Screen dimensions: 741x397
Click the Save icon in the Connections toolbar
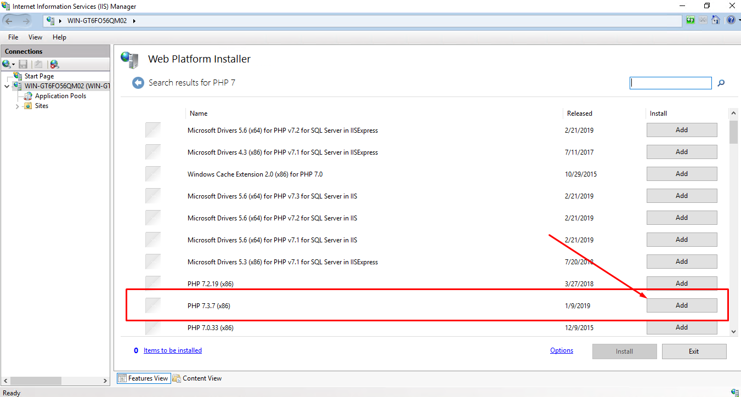23,64
